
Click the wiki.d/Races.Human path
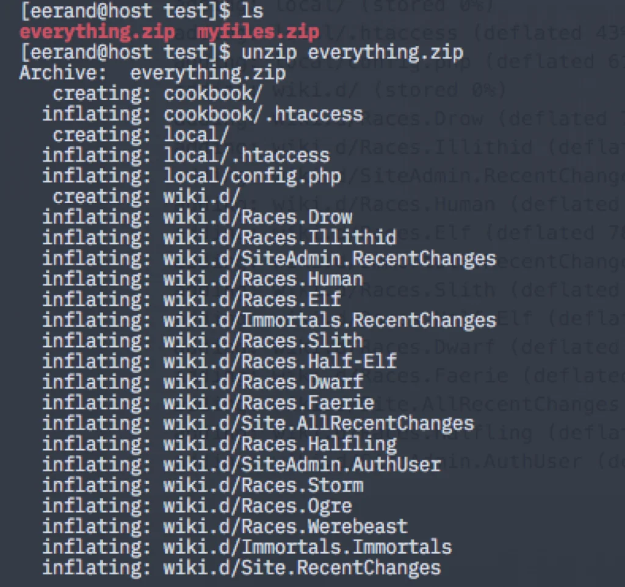[x=263, y=279]
